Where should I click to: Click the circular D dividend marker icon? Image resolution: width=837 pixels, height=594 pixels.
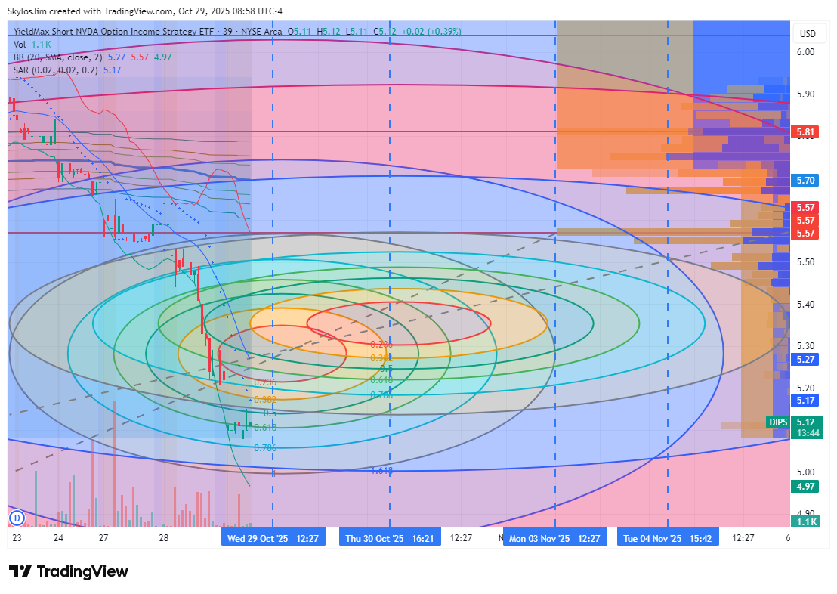[x=16, y=518]
